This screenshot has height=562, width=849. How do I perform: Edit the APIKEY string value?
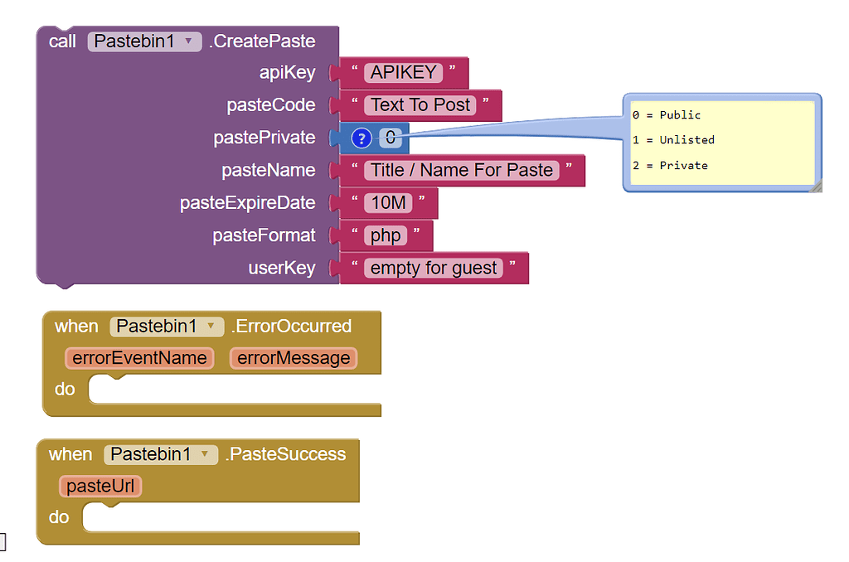click(x=404, y=72)
